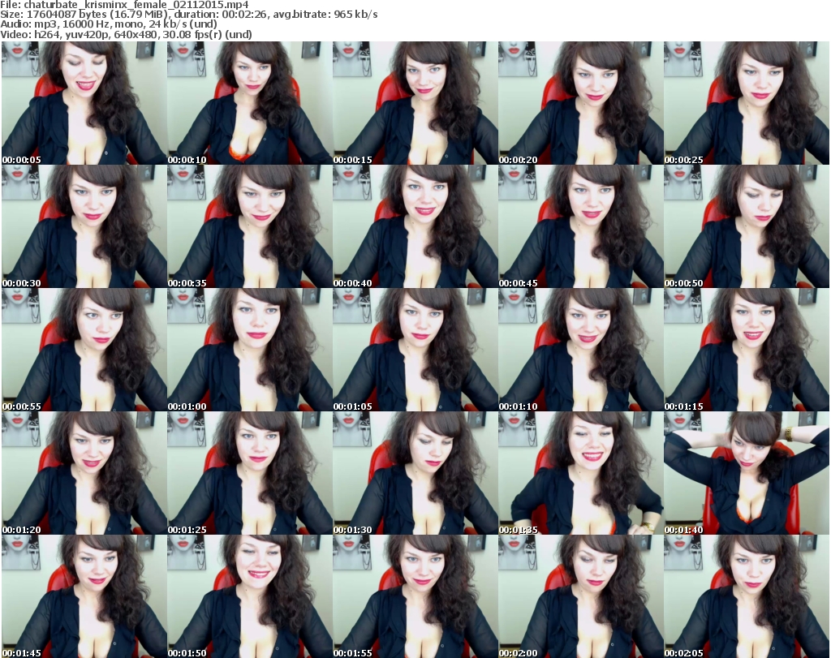Select the thumbnail timestamped 00:02:00
This screenshot has width=831, height=658.
tap(581, 596)
